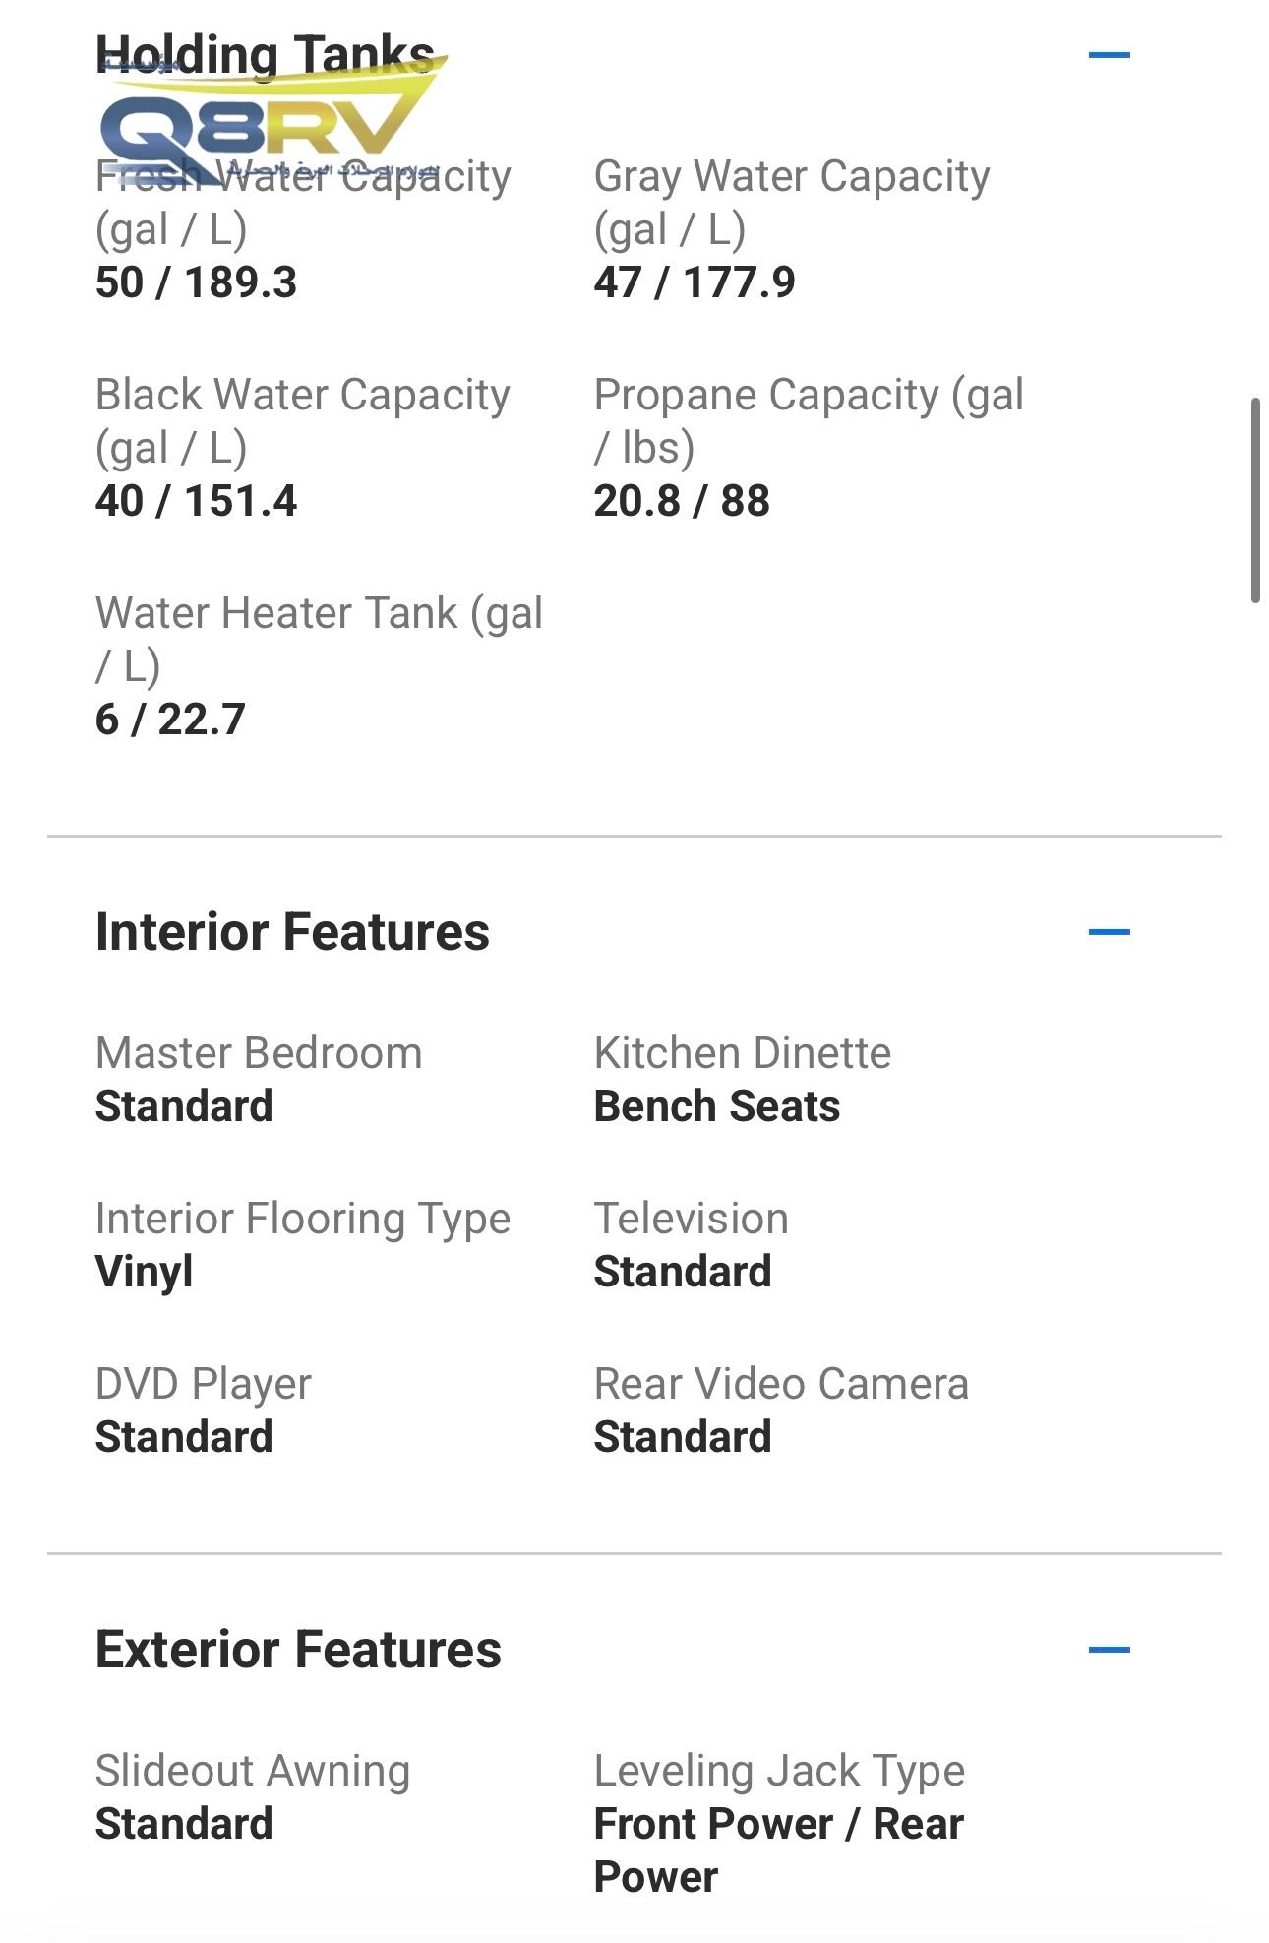Select the Vinyl flooring value
Image resolution: width=1269 pixels, height=1943 pixels.
pyautogui.click(x=144, y=1272)
